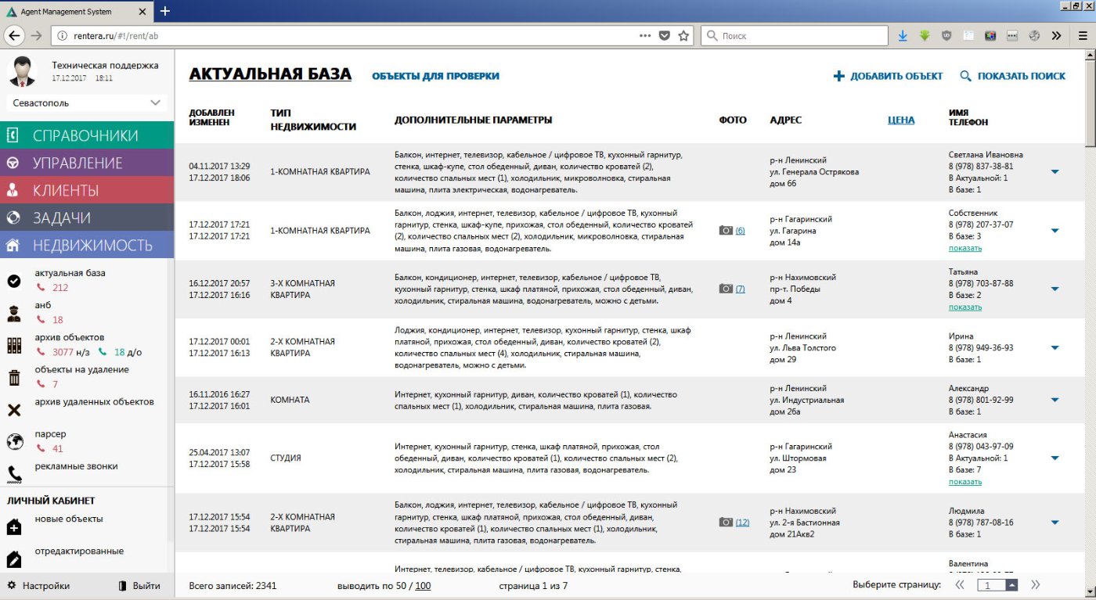Show 100 records per page

coord(423,586)
